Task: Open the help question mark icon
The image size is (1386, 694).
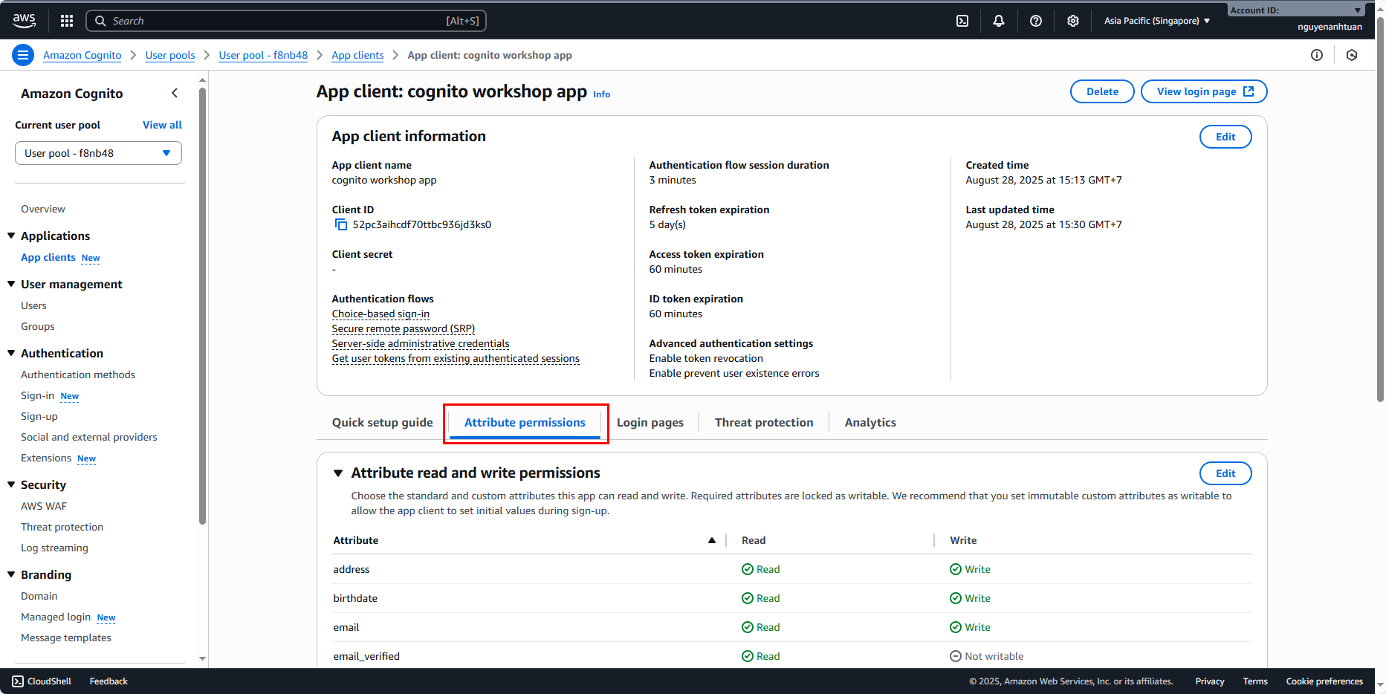Action: click(1036, 21)
